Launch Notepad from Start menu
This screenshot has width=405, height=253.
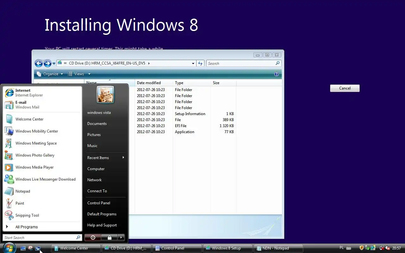point(42,191)
